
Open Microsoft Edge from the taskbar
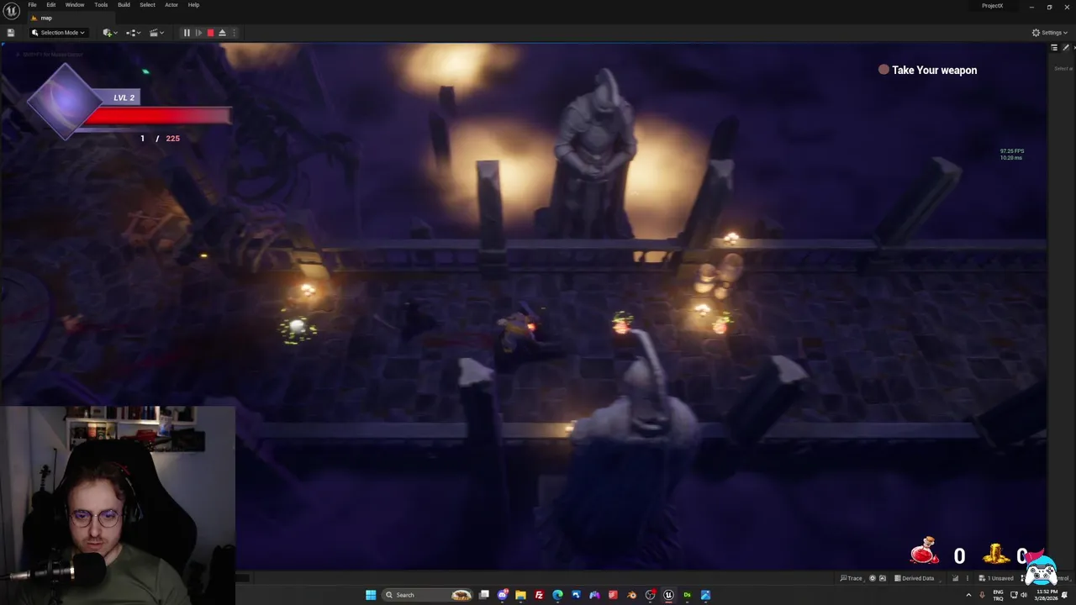[x=557, y=595]
